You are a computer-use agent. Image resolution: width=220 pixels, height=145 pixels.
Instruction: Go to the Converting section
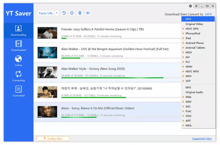(18, 76)
